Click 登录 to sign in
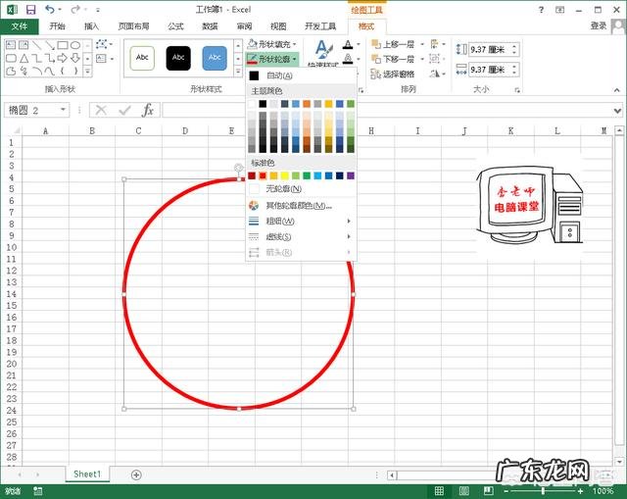Image resolution: width=627 pixels, height=499 pixels. (599, 26)
